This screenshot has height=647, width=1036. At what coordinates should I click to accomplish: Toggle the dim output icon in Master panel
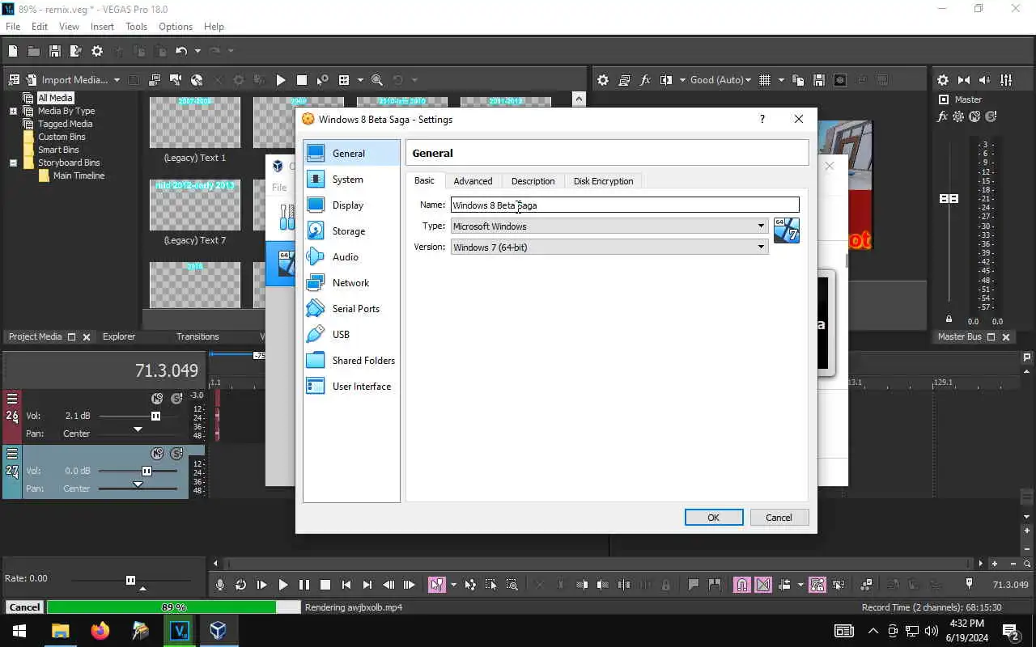click(985, 80)
